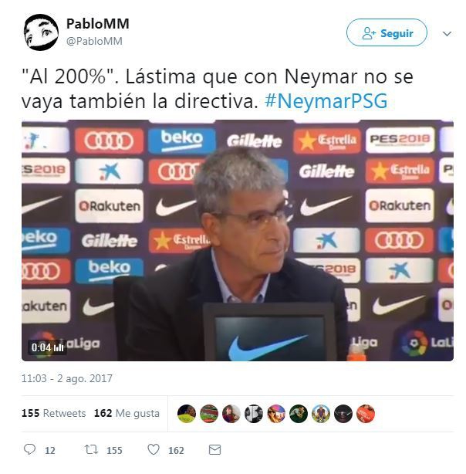Open tweet timestamp 11:03 - 2 ago. 2017
The height and width of the screenshot is (474, 466).
(x=67, y=378)
